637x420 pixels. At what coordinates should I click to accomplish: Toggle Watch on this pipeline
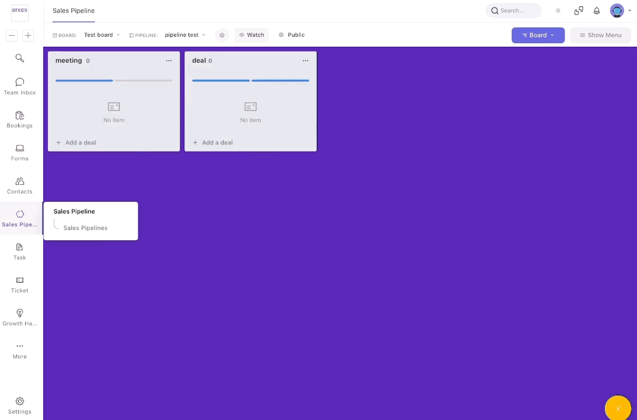[x=252, y=35]
